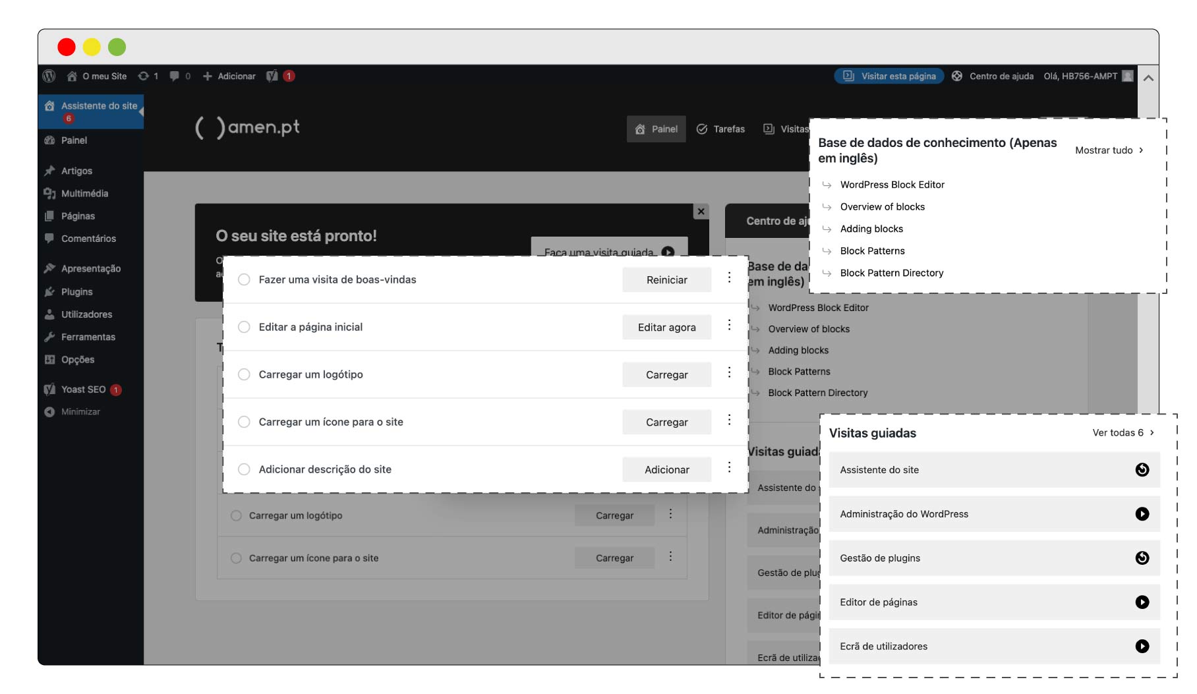Open Adding blocks link in popup
The width and height of the screenshot is (1197, 694).
click(871, 229)
